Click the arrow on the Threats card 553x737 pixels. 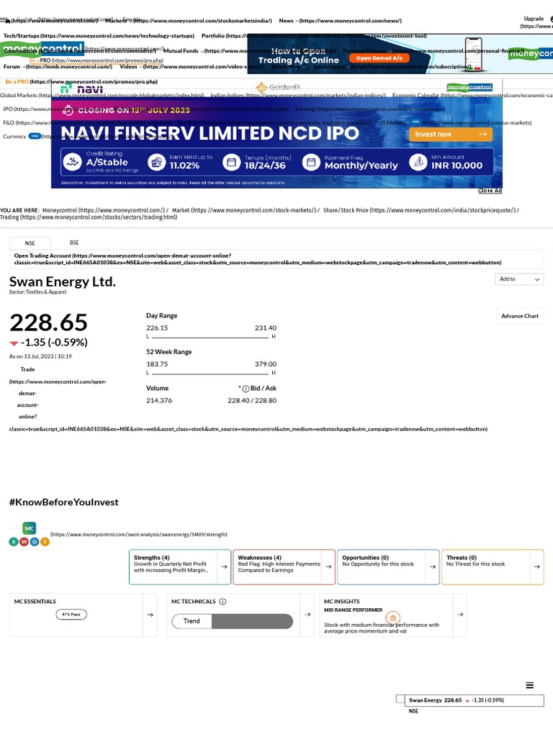[536, 567]
